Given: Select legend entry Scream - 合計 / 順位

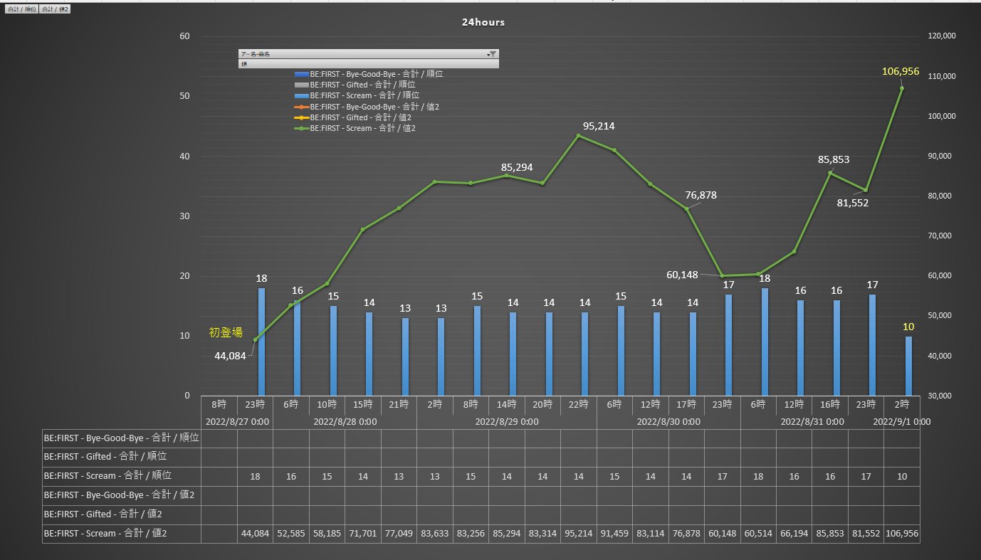Looking at the screenshot, I should point(357,95).
